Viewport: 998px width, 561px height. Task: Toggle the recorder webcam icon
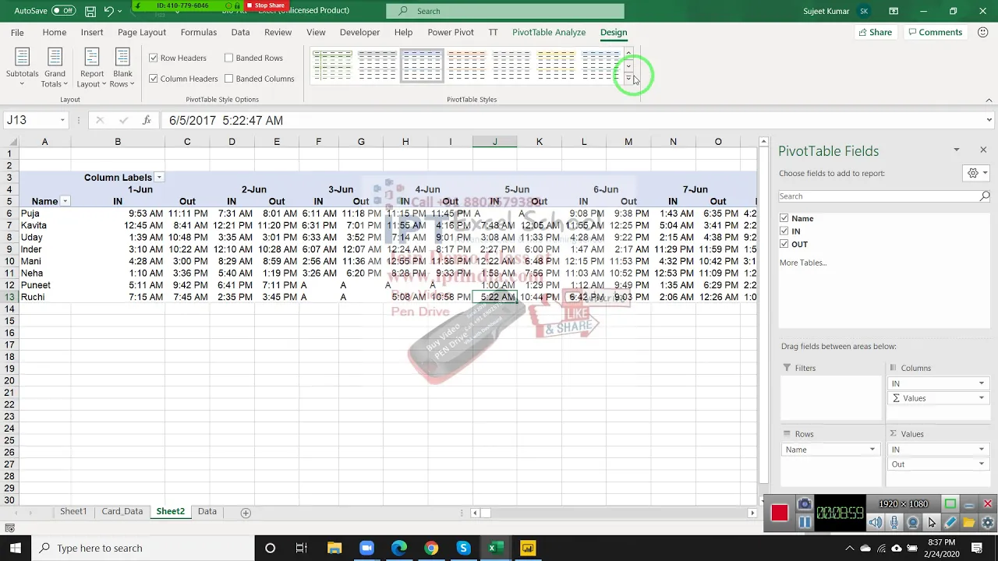tap(913, 523)
